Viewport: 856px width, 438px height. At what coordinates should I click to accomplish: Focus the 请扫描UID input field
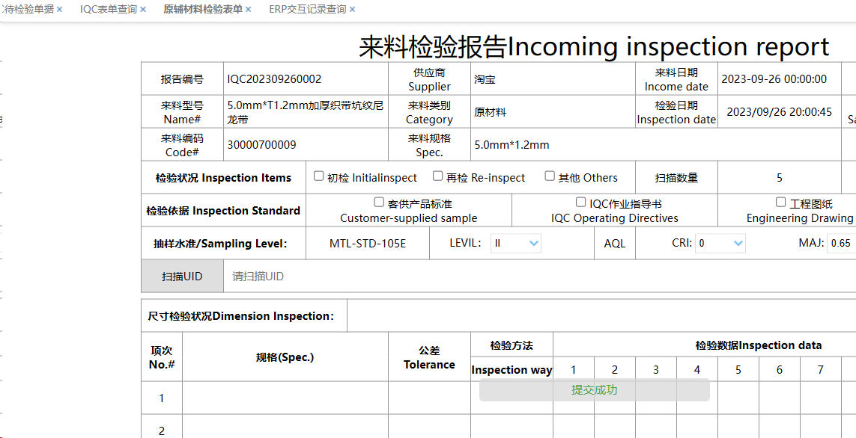click(x=524, y=277)
